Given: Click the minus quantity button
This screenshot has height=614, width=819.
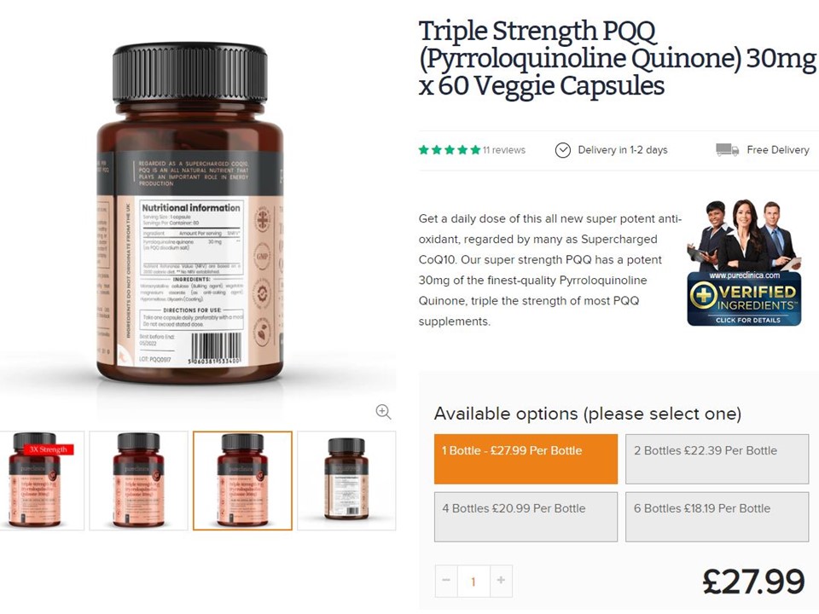Looking at the screenshot, I should click(446, 581).
